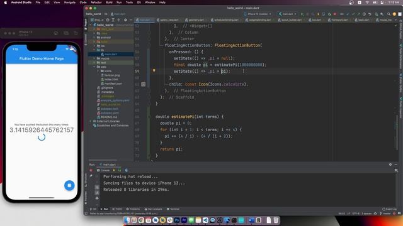Open the Problems tool window tab
403x226 pixels.
[x=133, y=209]
